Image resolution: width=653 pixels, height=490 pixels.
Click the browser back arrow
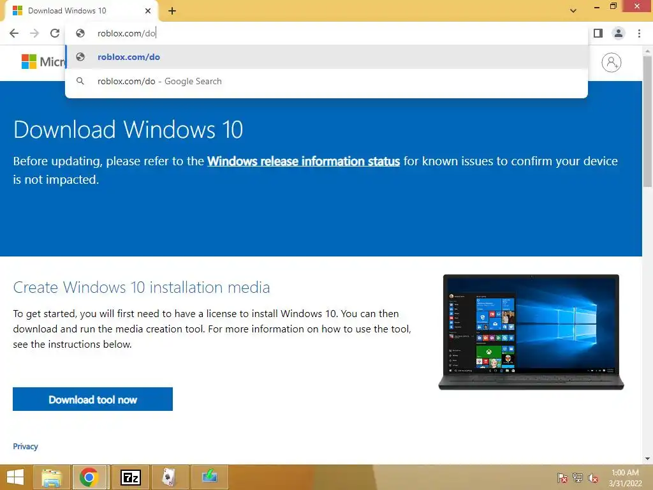point(14,33)
